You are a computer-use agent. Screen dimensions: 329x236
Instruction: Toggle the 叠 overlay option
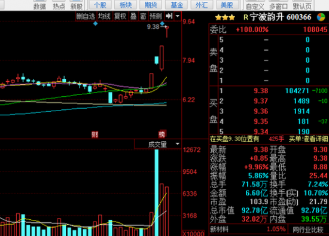click(133, 16)
